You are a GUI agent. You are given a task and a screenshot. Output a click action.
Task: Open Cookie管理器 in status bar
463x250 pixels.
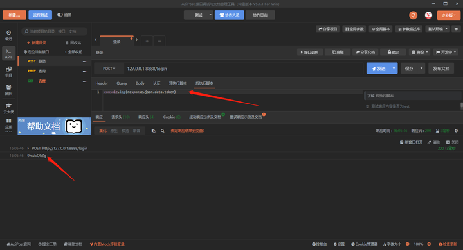click(x=364, y=244)
